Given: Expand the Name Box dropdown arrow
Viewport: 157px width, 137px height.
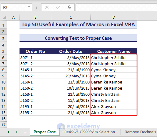Looking at the screenshot, I should point(29,7).
